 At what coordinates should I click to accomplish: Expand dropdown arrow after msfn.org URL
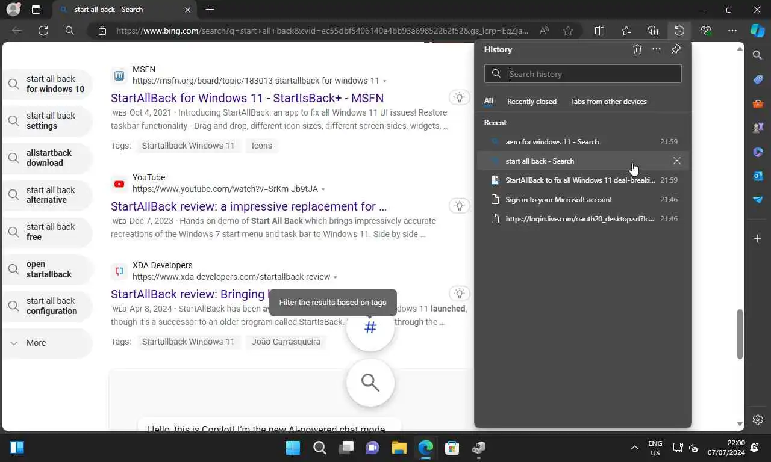pos(385,81)
